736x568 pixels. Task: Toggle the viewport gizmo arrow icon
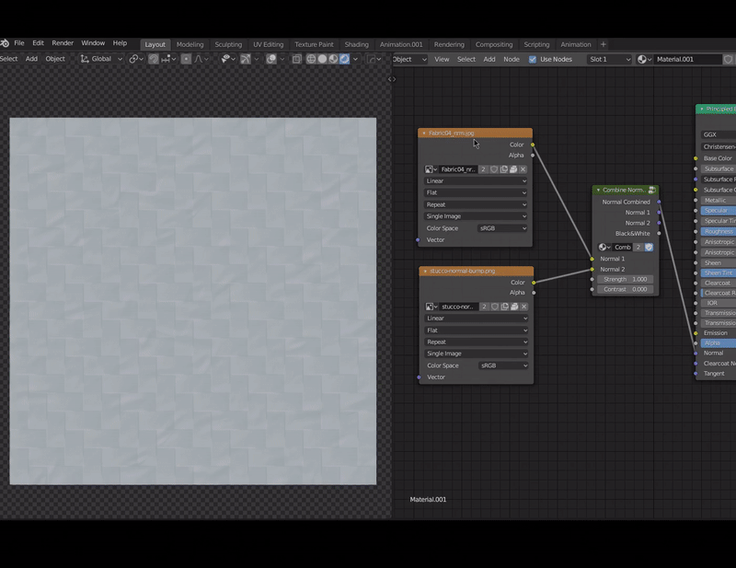pos(245,59)
